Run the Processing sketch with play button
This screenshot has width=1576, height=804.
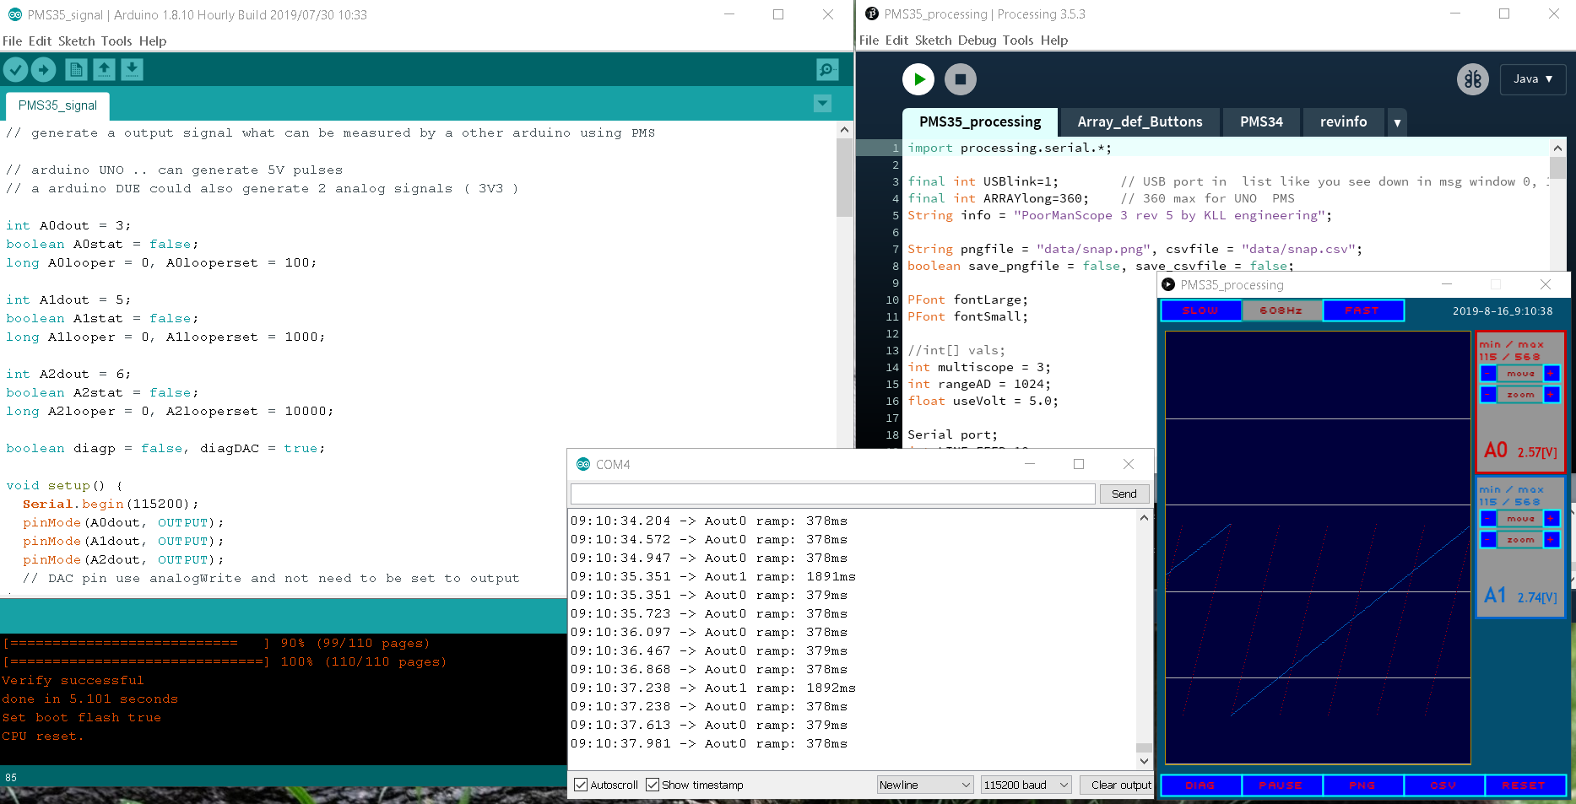click(x=918, y=79)
